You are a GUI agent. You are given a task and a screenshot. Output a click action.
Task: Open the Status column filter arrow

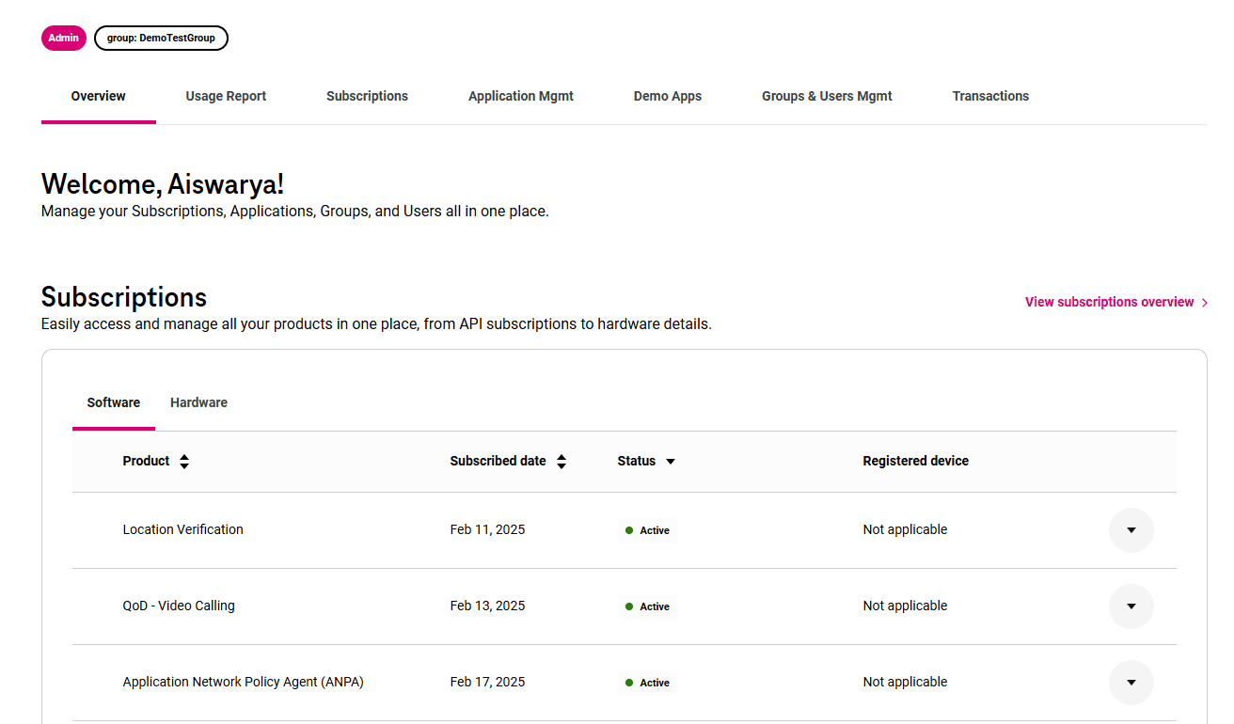coord(671,462)
